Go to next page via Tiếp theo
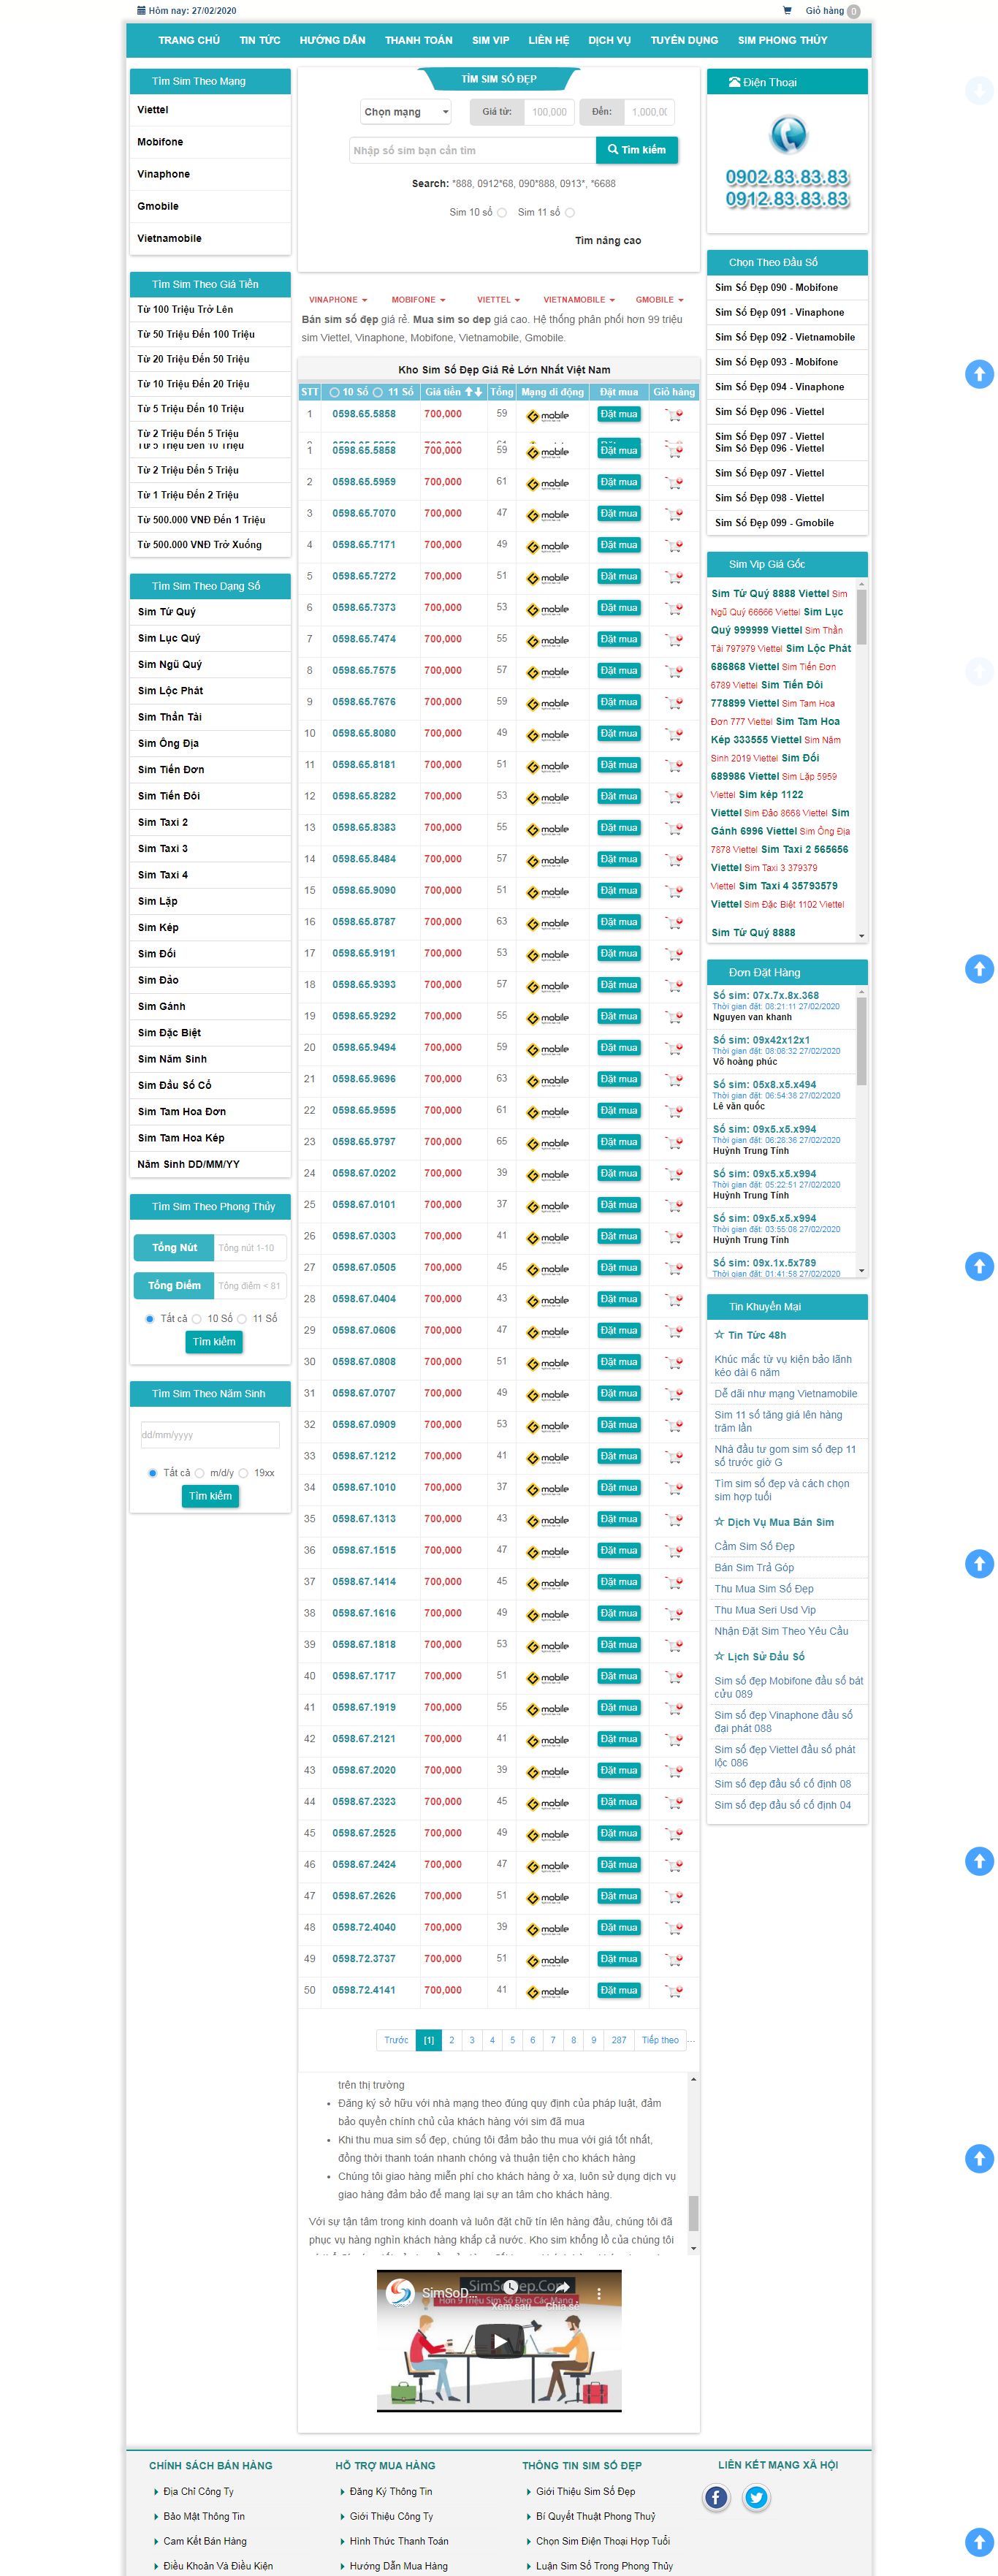The height and width of the screenshot is (2576, 998). (x=660, y=2040)
